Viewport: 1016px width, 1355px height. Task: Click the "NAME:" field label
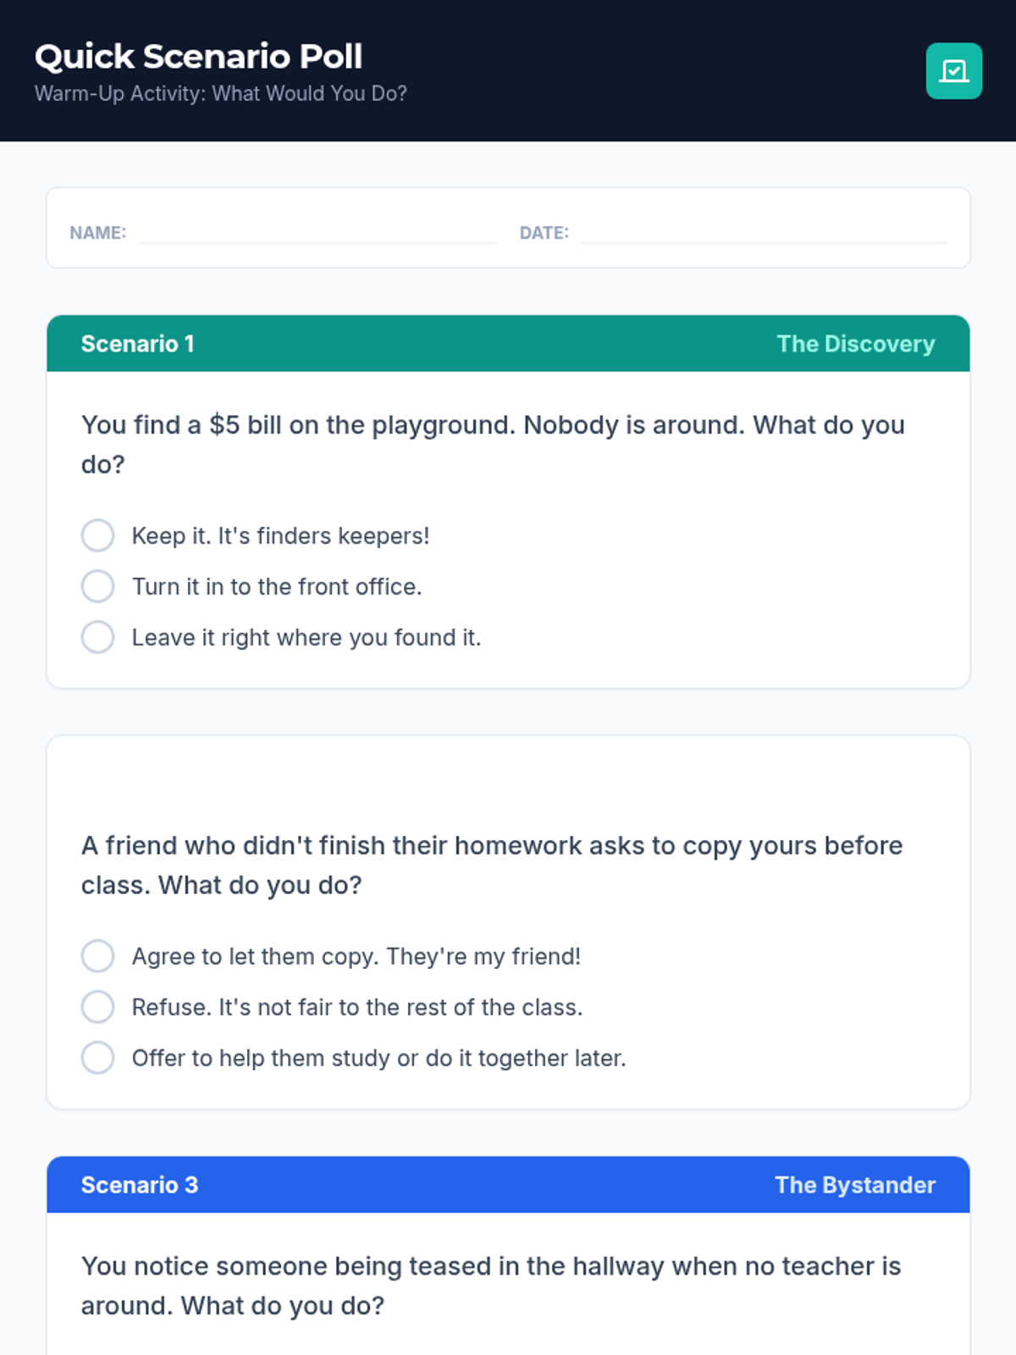(x=98, y=233)
